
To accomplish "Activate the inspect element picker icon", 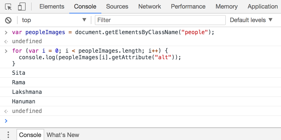I will coord(9,7).
